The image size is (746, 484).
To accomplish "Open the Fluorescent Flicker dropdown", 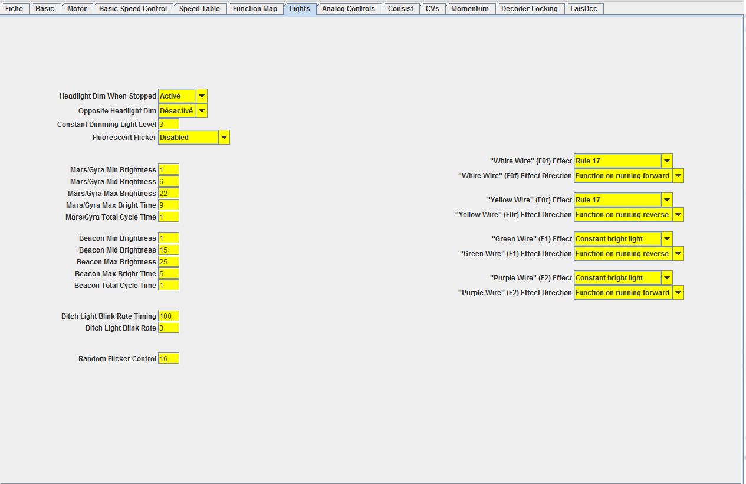I will 194,137.
